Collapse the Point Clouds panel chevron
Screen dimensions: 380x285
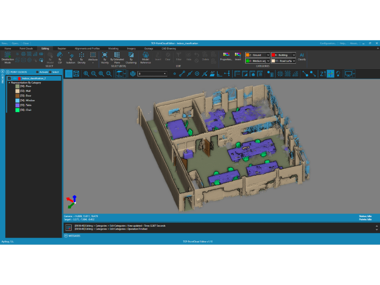(8, 72)
